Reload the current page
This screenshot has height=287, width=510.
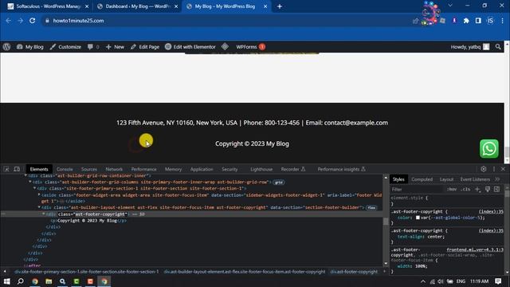(32, 21)
